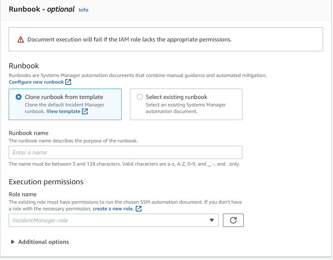This screenshot has width=333, height=260.
Task: Click the red warning triangle icon
Action: coord(21,40)
